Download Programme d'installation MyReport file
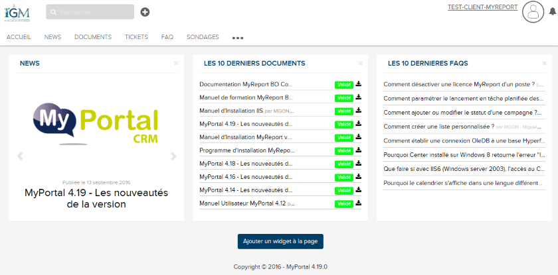558x275 pixels. point(358,149)
